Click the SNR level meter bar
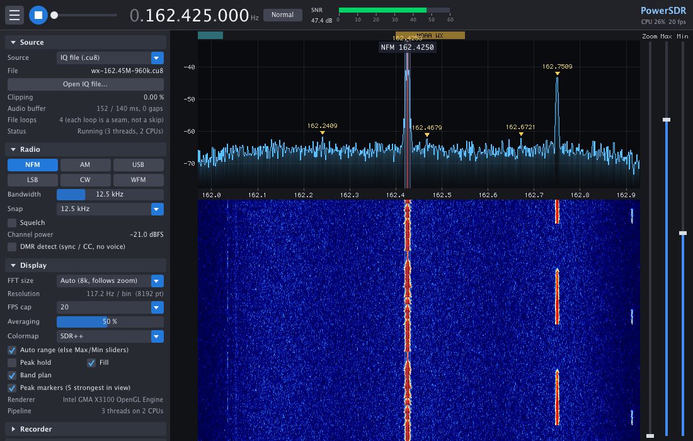Screen dimensions: 693x441 (x=394, y=10)
